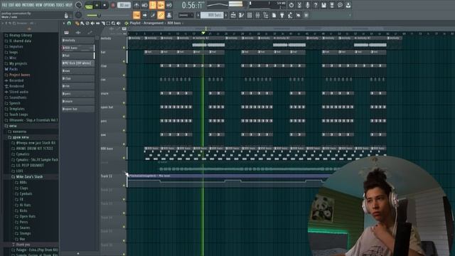Open the plugin picker plug icon
The height and width of the screenshot is (256, 455).
(x=282, y=15)
